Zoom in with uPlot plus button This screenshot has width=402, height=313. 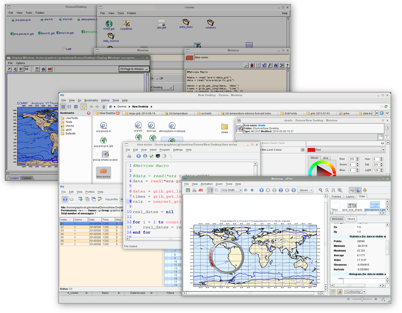tap(252, 190)
